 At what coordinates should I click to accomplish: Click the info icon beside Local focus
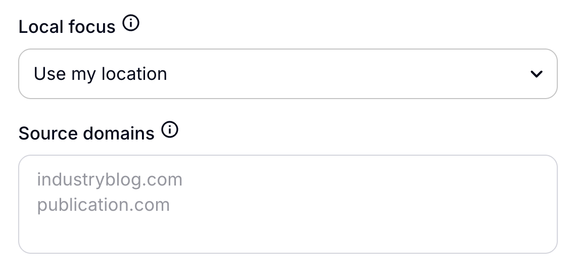[131, 23]
